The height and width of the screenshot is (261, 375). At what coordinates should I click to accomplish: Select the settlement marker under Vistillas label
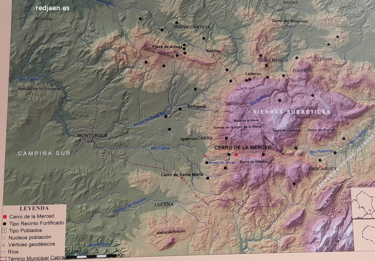click(x=214, y=56)
